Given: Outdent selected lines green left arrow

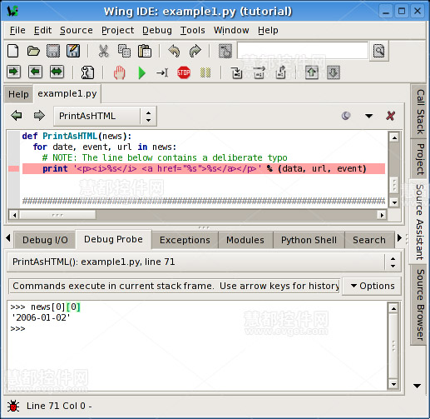Looking at the screenshot, I should tap(35, 72).
